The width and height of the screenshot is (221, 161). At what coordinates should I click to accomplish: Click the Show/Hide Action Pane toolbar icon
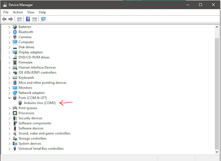coord(34,19)
